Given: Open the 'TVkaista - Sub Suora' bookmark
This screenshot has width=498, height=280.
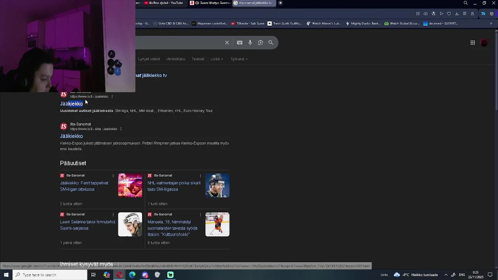Looking at the screenshot, I should pyautogui.click(x=248, y=23).
